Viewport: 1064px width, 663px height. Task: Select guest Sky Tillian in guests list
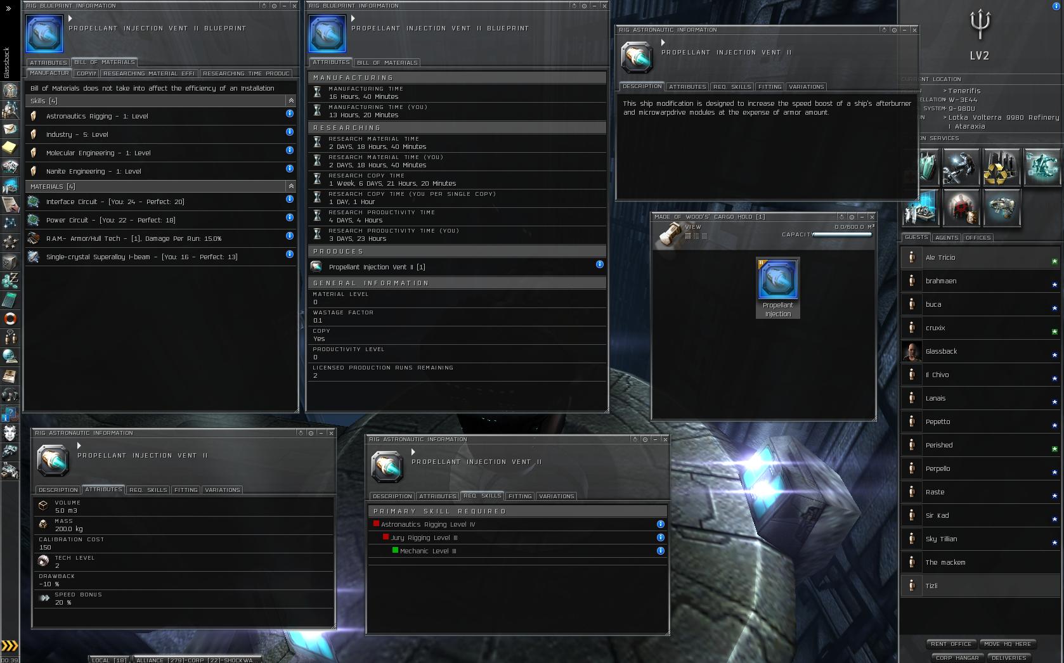[x=980, y=539]
